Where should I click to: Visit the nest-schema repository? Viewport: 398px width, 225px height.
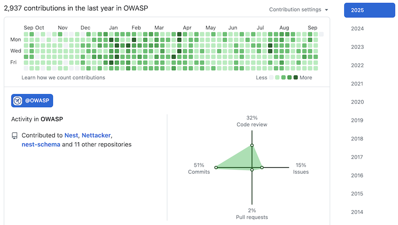click(41, 145)
